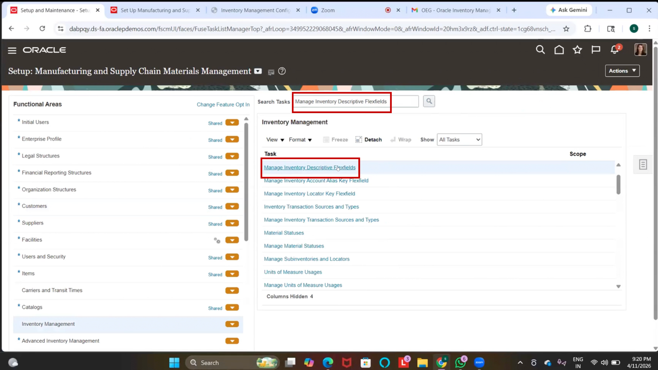The image size is (658, 370).
Task: Bookmark this page with star icon
Action: (x=566, y=29)
